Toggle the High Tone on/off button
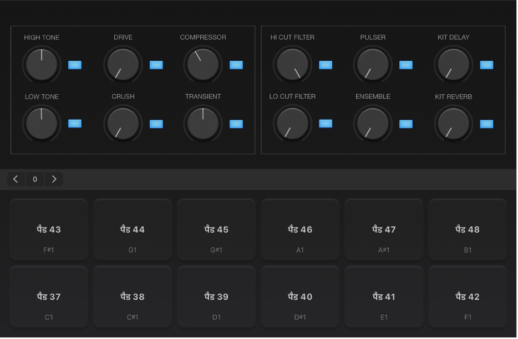518x339 pixels. point(75,65)
